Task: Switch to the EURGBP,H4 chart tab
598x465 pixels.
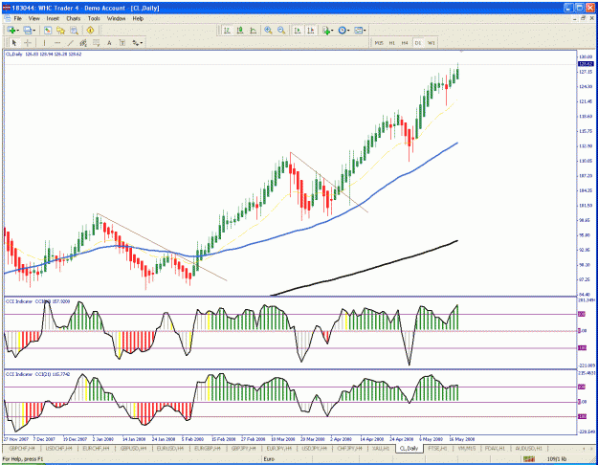Action: point(208,448)
